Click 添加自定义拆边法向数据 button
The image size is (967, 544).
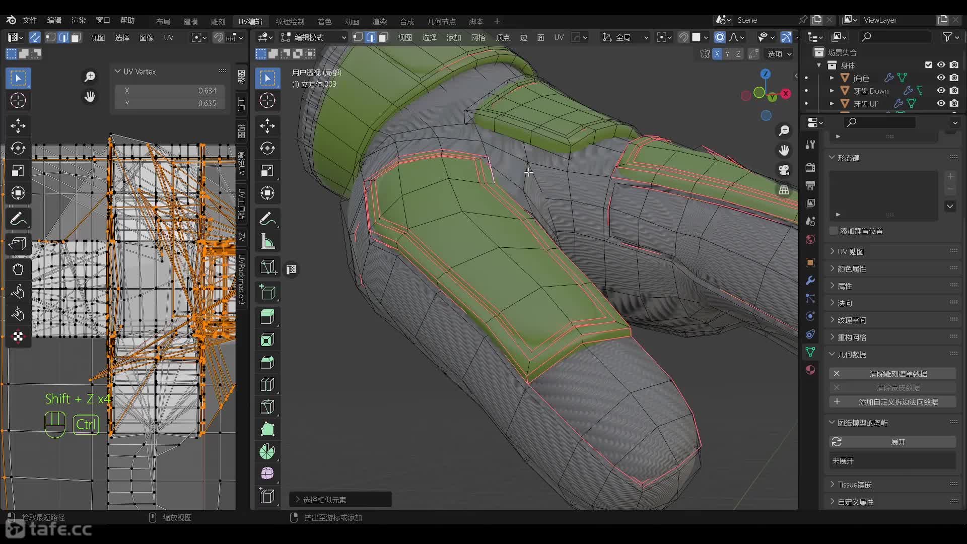(x=892, y=402)
